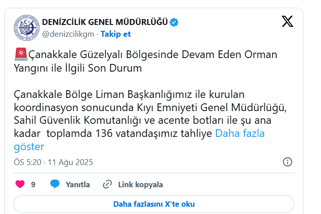
Task: Open the X logo in the tweet corner
Action: (x=287, y=21)
